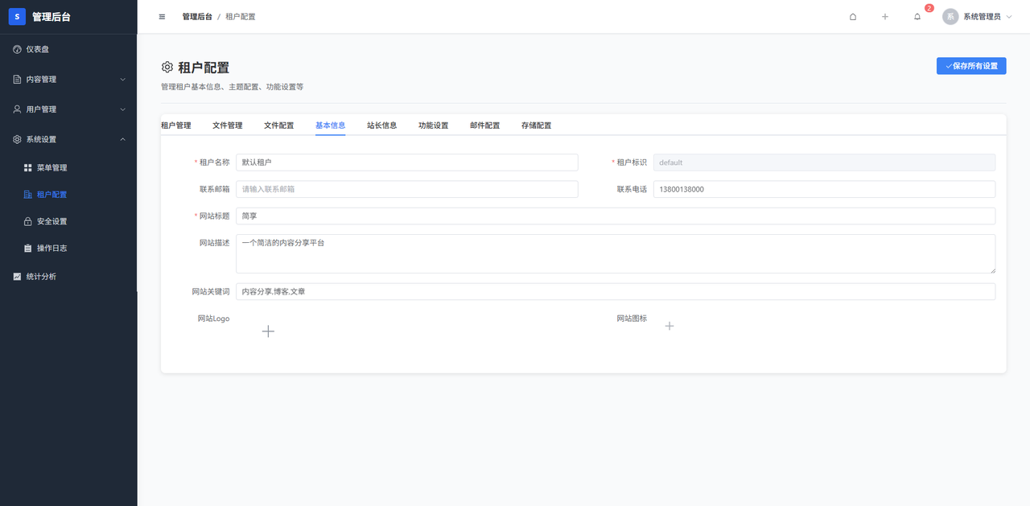Screen dimensions: 1030x506
Task: Click the textarea resize handle corner
Action: (992, 270)
